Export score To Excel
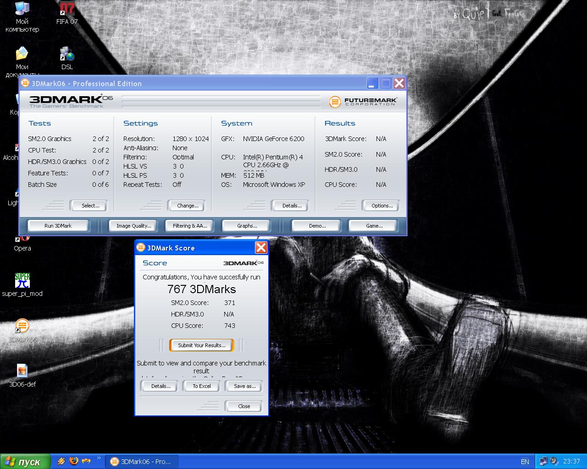Screen dimensions: 587x469 (202, 386)
